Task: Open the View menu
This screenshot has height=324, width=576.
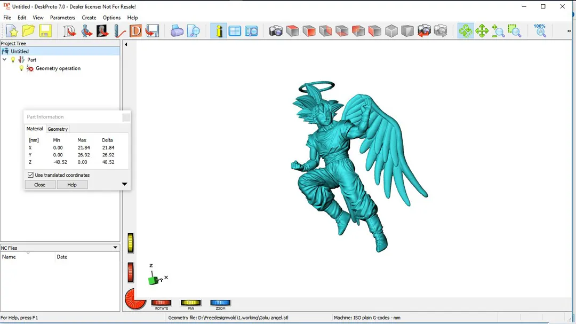Action: 38,18
